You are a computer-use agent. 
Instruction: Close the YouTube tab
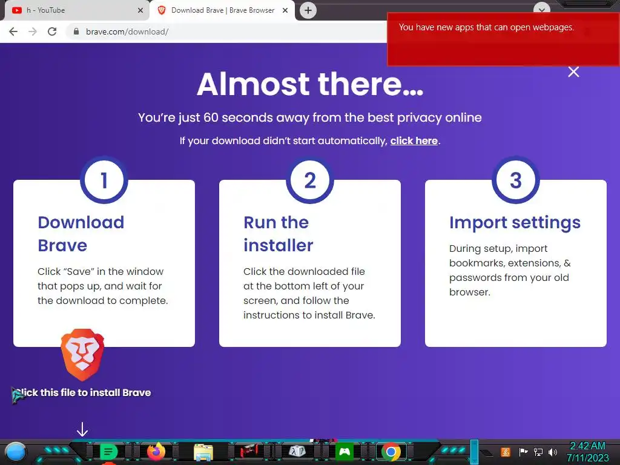(x=140, y=10)
